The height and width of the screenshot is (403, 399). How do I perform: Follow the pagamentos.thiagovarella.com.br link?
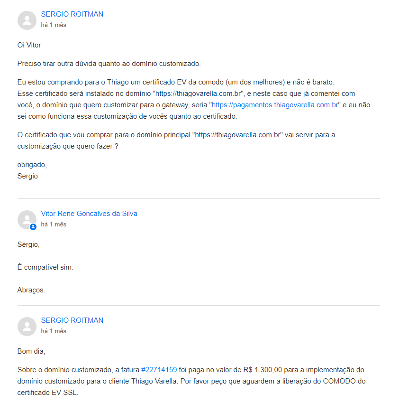[275, 105]
